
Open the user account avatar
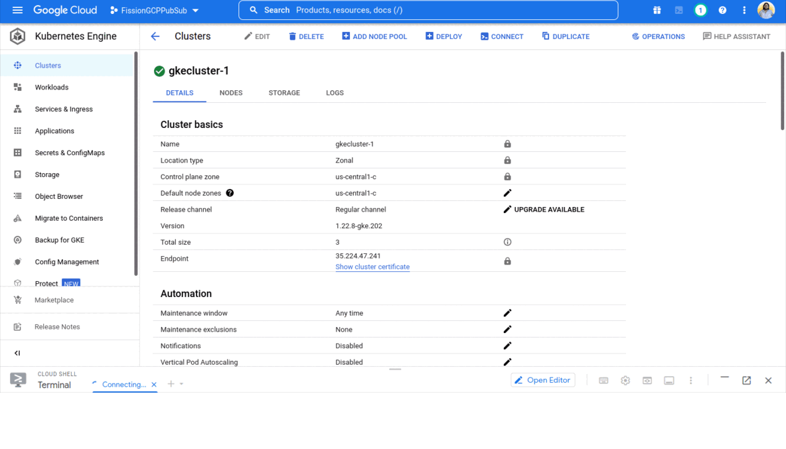pyautogui.click(x=766, y=10)
